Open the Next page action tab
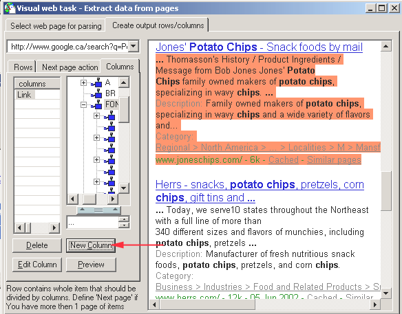This screenshot has height=314, width=402. point(70,67)
